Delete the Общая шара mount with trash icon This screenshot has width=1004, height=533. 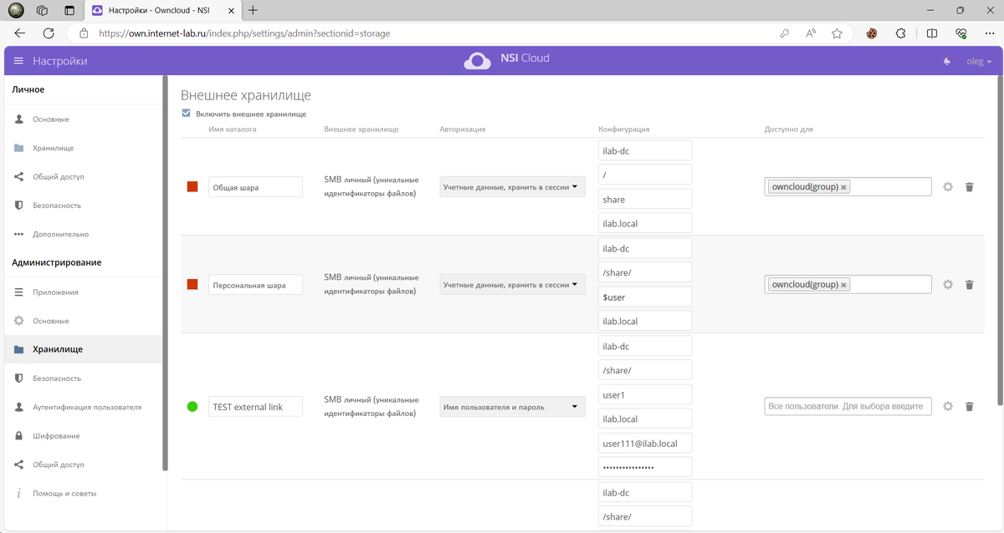tap(969, 187)
